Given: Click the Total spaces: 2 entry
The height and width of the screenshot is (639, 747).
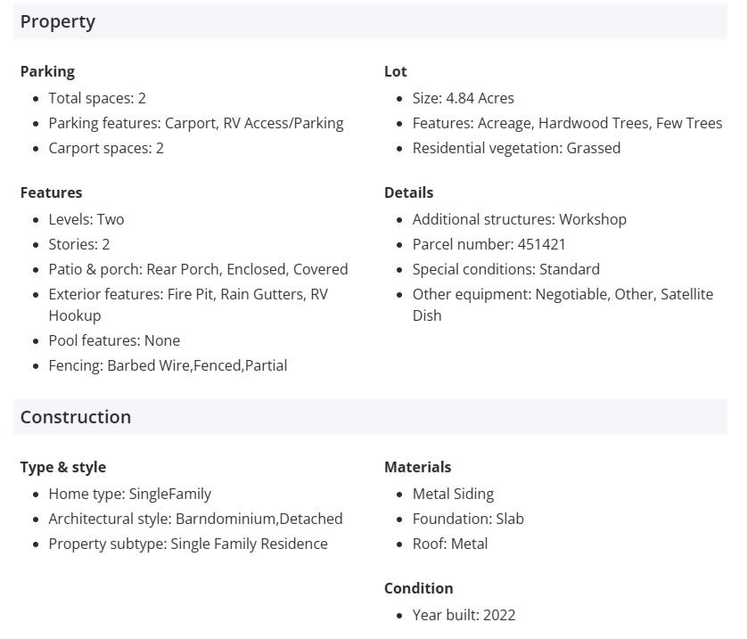Looking at the screenshot, I should [97, 98].
